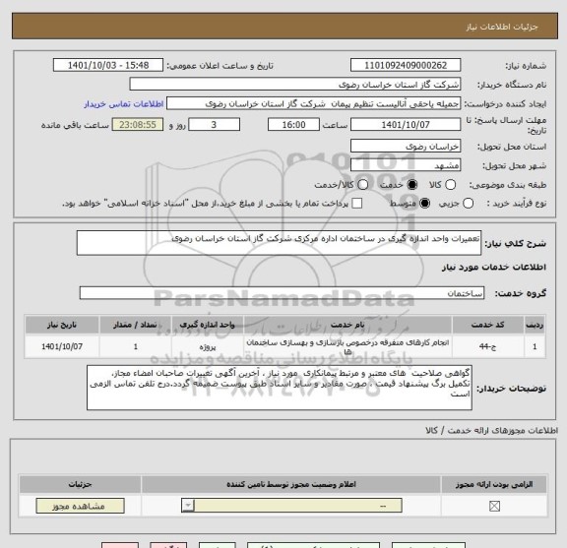
Task: Click the response deadline date 1401/10/07 field
Action: click(406, 125)
